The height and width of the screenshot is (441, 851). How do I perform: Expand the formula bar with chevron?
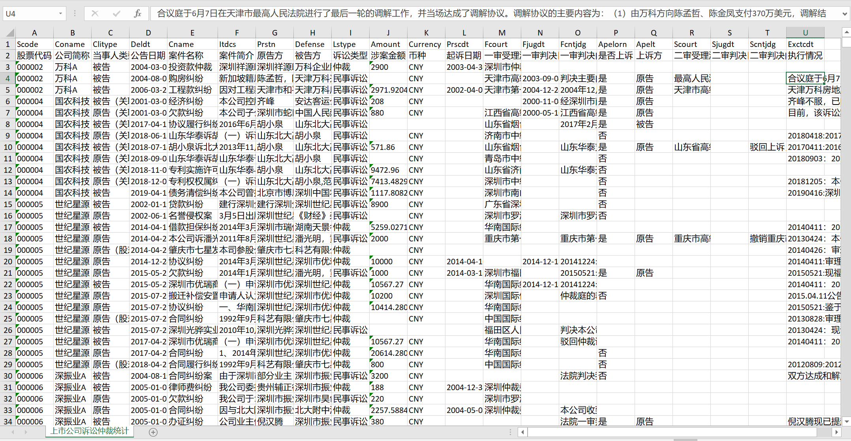(x=844, y=13)
